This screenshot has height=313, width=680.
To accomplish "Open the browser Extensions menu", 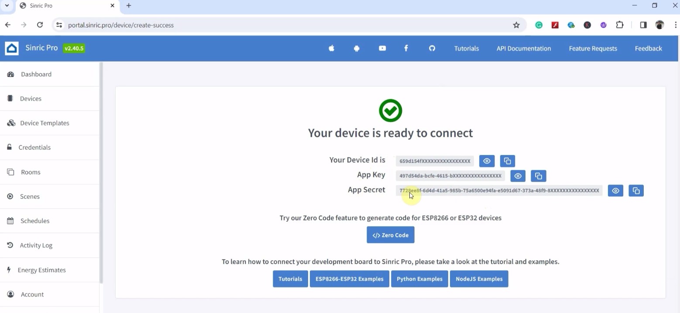I will [x=620, y=25].
